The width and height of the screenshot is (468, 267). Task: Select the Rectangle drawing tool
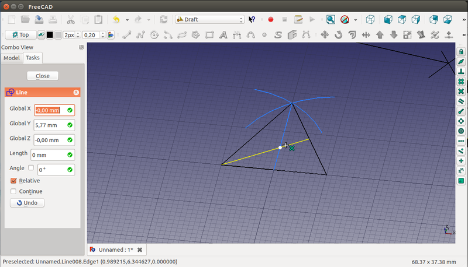pos(209,34)
